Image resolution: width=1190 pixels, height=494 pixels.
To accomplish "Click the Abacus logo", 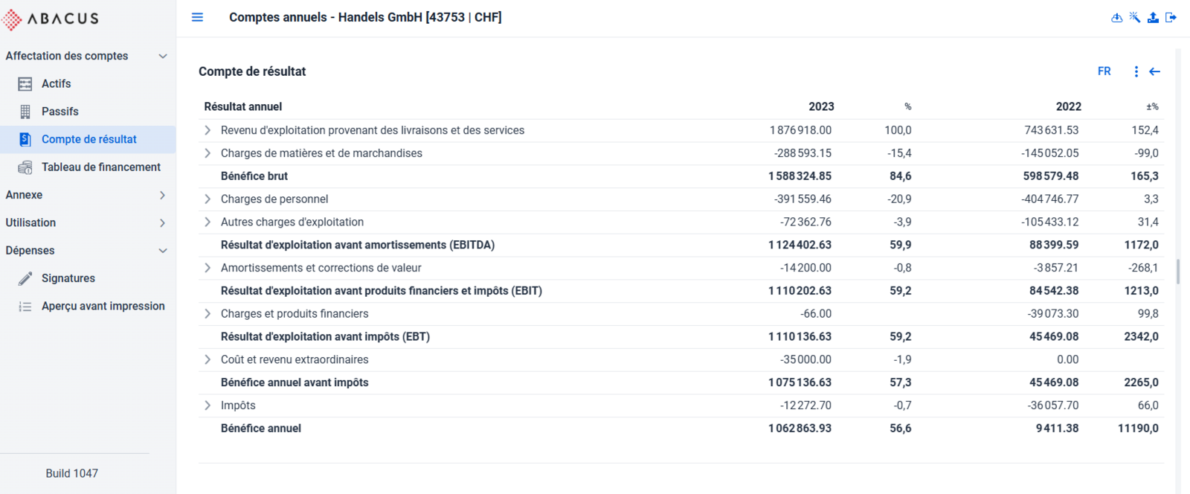I will 51,19.
